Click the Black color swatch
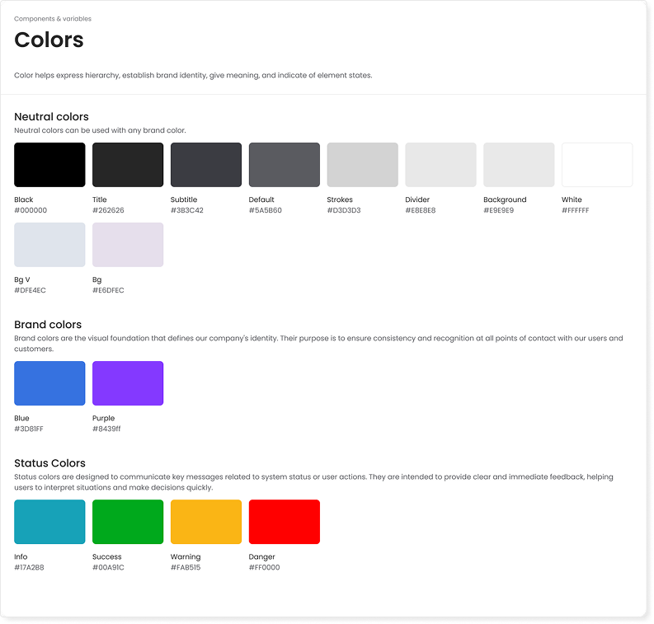The height and width of the screenshot is (624, 654). 49,165
